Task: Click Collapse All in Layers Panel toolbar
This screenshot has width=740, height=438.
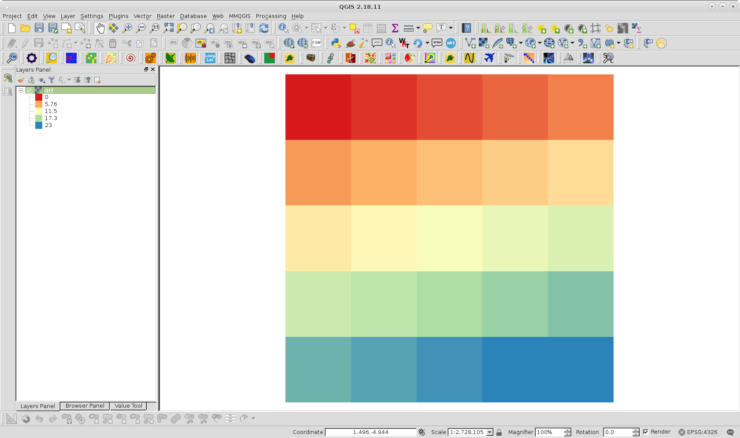Action: [x=88, y=80]
